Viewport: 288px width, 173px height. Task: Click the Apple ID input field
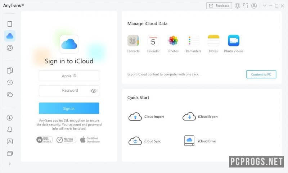coord(69,76)
